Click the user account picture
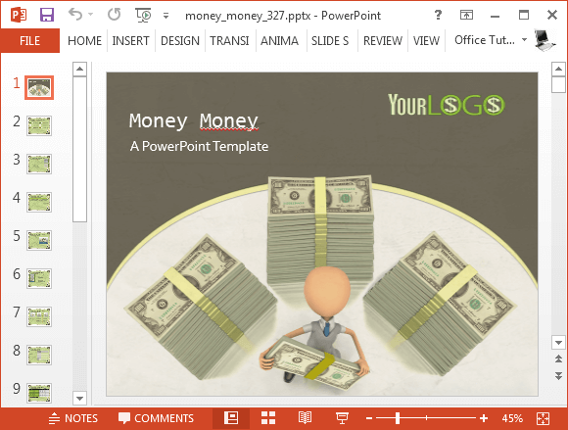568x430 pixels. pos(544,40)
